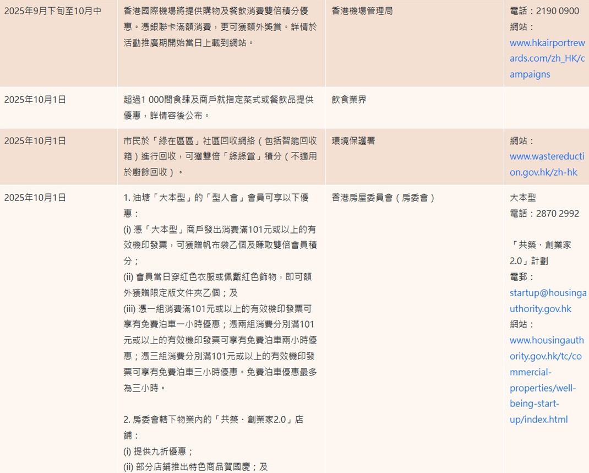Click the organiser text '飲食業界'

[349, 100]
